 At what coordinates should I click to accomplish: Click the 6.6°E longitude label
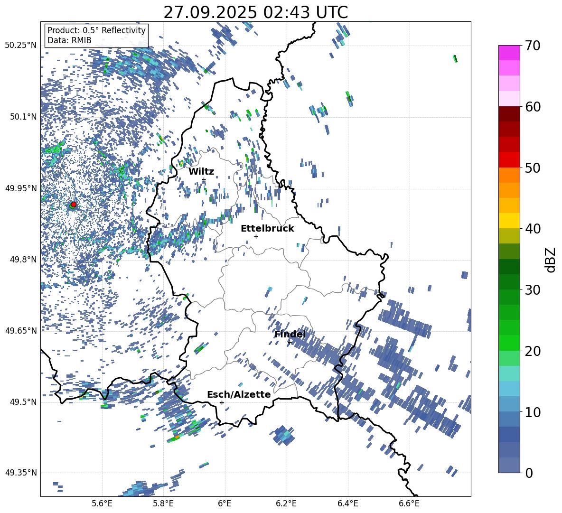[409, 504]
